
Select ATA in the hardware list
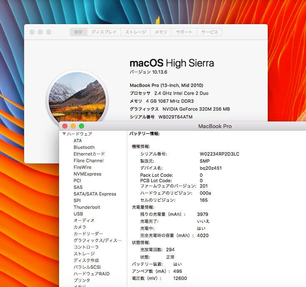pyautogui.click(x=78, y=141)
